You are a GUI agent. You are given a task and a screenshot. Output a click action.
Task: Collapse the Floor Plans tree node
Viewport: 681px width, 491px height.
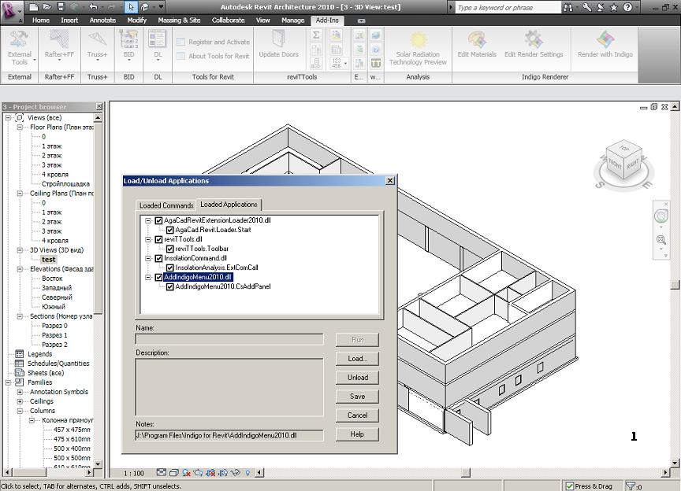[20, 127]
